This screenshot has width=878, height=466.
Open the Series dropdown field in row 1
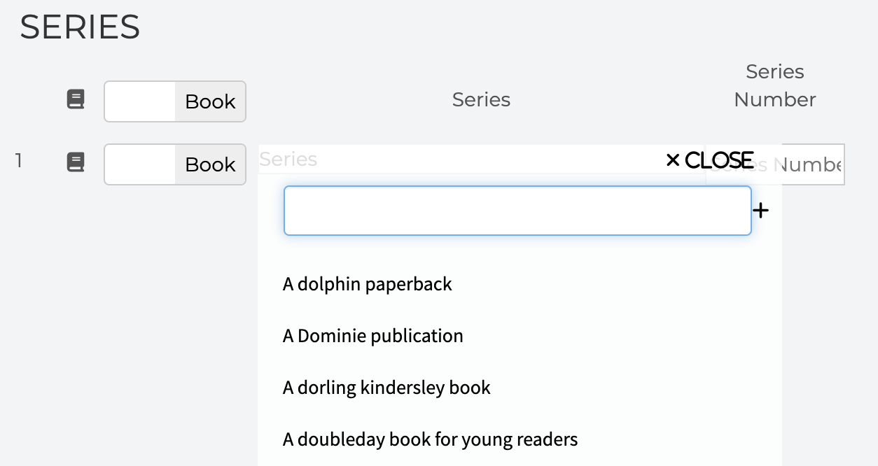(455, 160)
